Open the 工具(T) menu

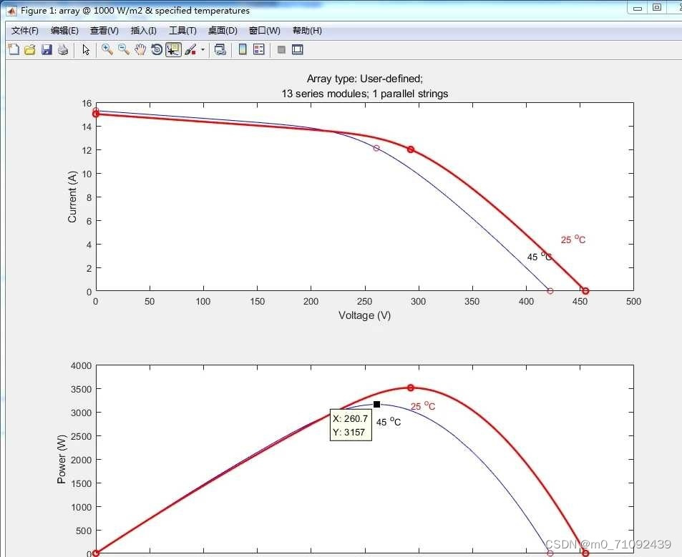pyautogui.click(x=182, y=31)
